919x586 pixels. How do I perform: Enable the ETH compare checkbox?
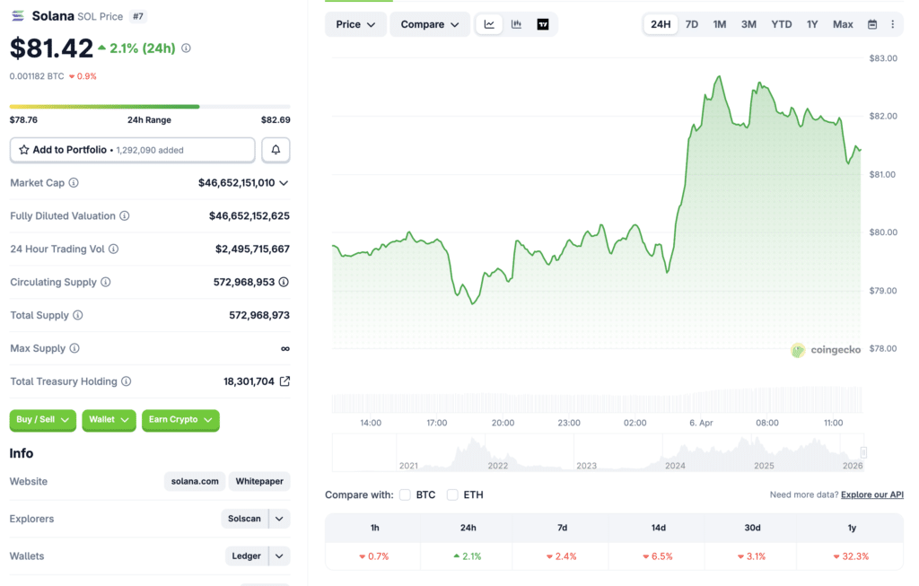(452, 494)
